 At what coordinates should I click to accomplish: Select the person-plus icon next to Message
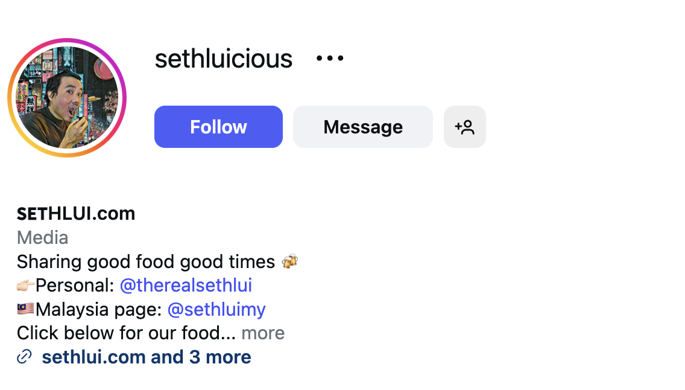[464, 127]
